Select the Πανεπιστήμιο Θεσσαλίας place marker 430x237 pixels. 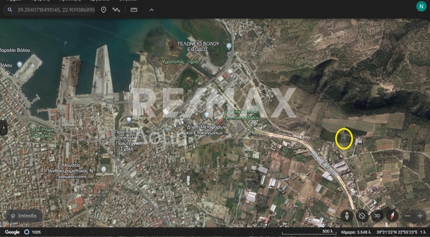(x=128, y=119)
